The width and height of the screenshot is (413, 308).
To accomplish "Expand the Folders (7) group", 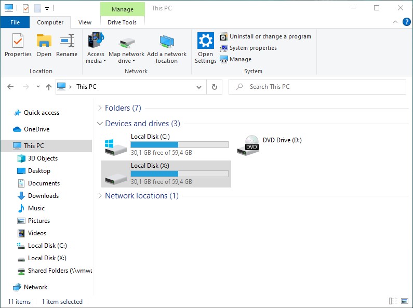I will (x=100, y=108).
